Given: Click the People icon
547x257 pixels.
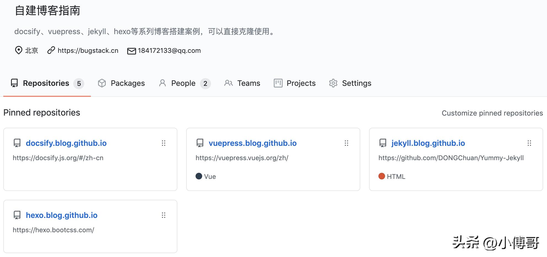Looking at the screenshot, I should [x=162, y=83].
